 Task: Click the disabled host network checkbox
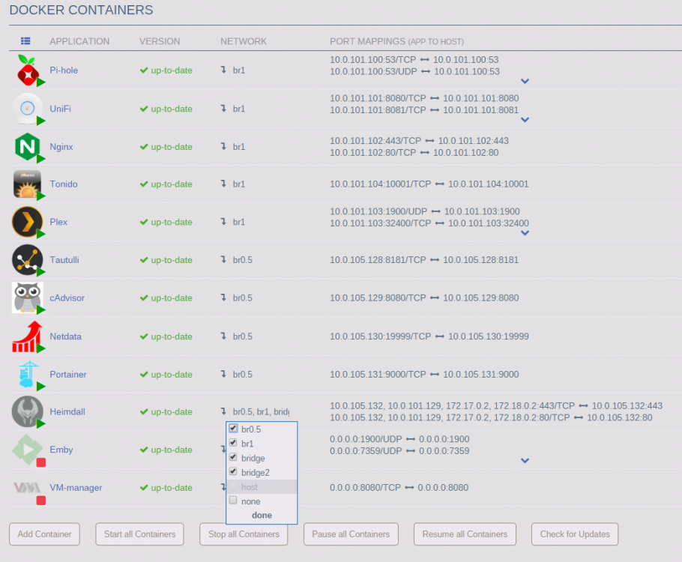233,486
